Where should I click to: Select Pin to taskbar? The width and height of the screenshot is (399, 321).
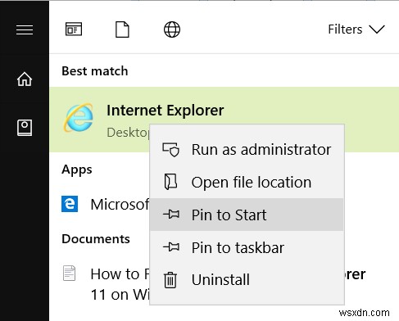point(247,247)
